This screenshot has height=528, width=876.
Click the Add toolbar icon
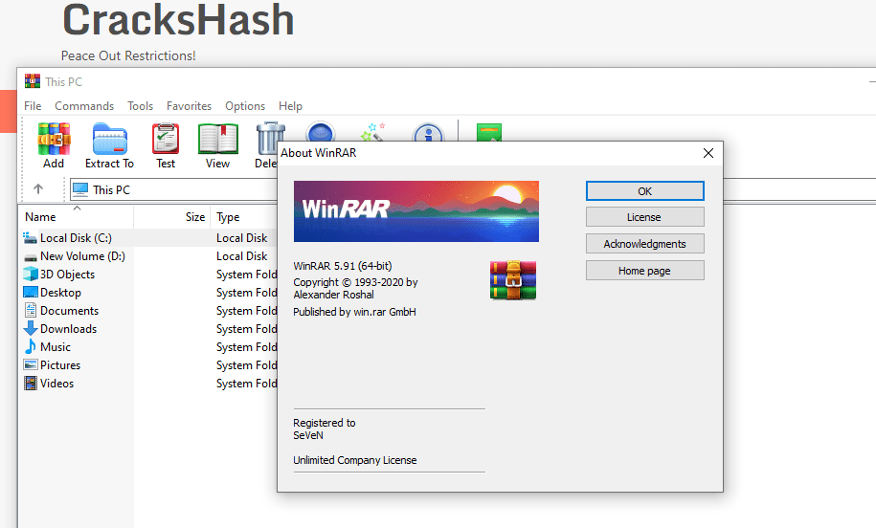coord(54,139)
